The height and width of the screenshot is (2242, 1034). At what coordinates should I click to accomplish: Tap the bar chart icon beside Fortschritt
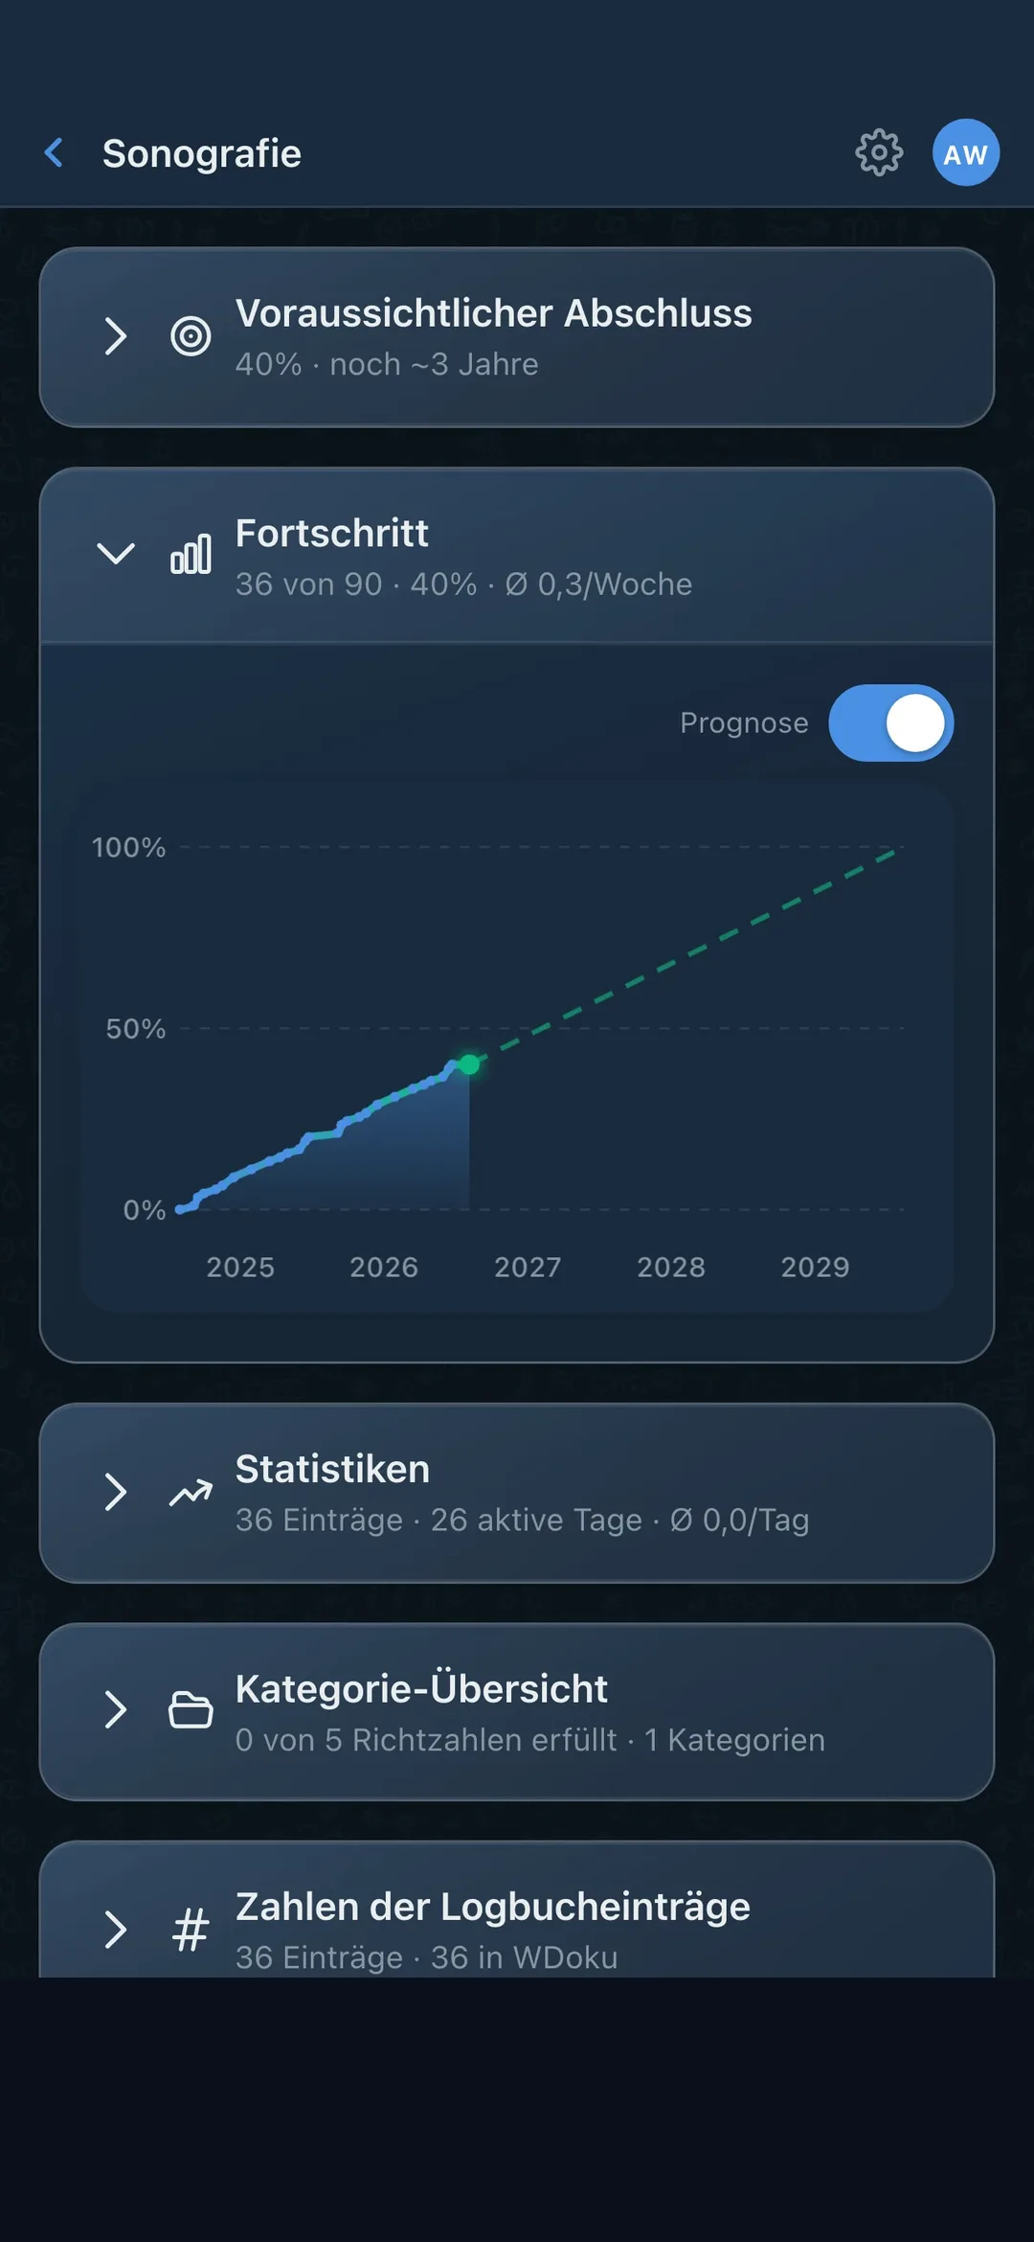point(191,555)
